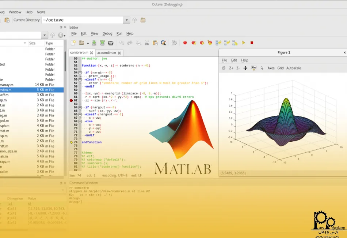Toggle Axes in the figure toolbar
The height and width of the screenshot is (238, 347).
point(271,68)
